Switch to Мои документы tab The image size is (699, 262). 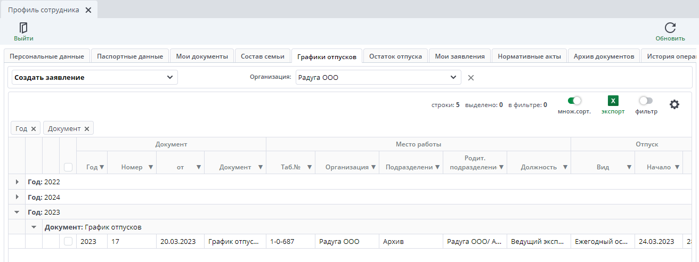click(202, 56)
